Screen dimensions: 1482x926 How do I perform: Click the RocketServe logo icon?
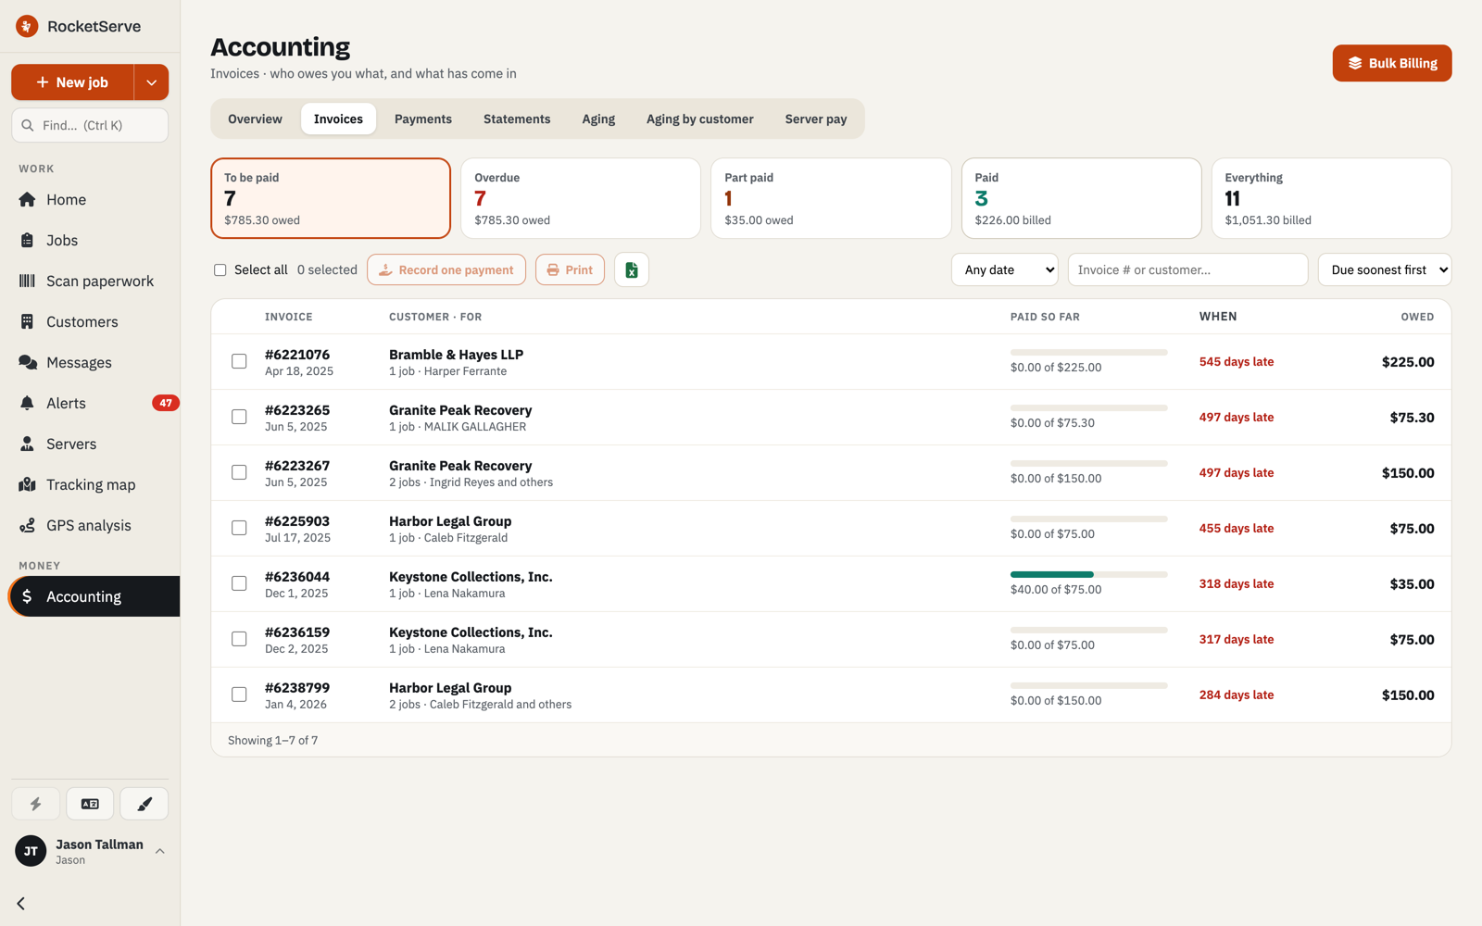[x=27, y=26]
